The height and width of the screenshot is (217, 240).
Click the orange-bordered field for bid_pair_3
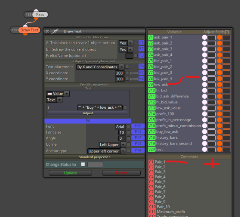point(226,73)
